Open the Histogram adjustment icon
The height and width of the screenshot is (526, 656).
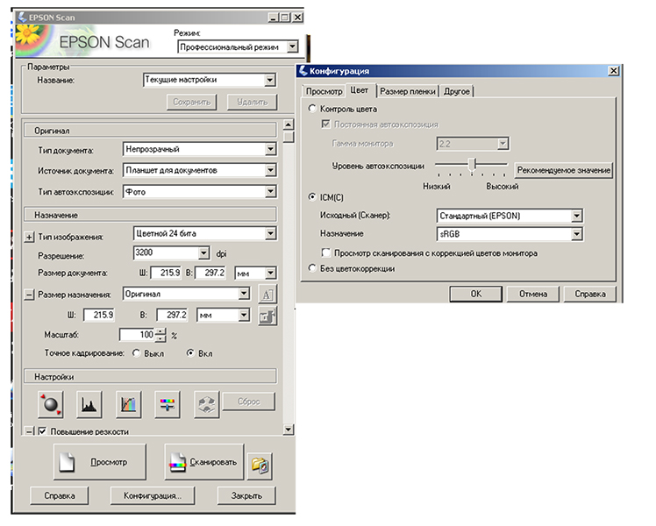pyautogui.click(x=89, y=404)
